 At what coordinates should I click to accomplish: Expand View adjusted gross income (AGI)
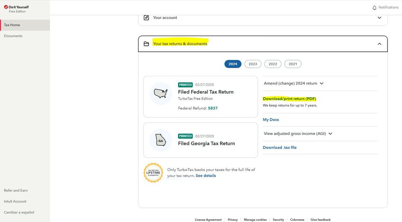point(330,134)
